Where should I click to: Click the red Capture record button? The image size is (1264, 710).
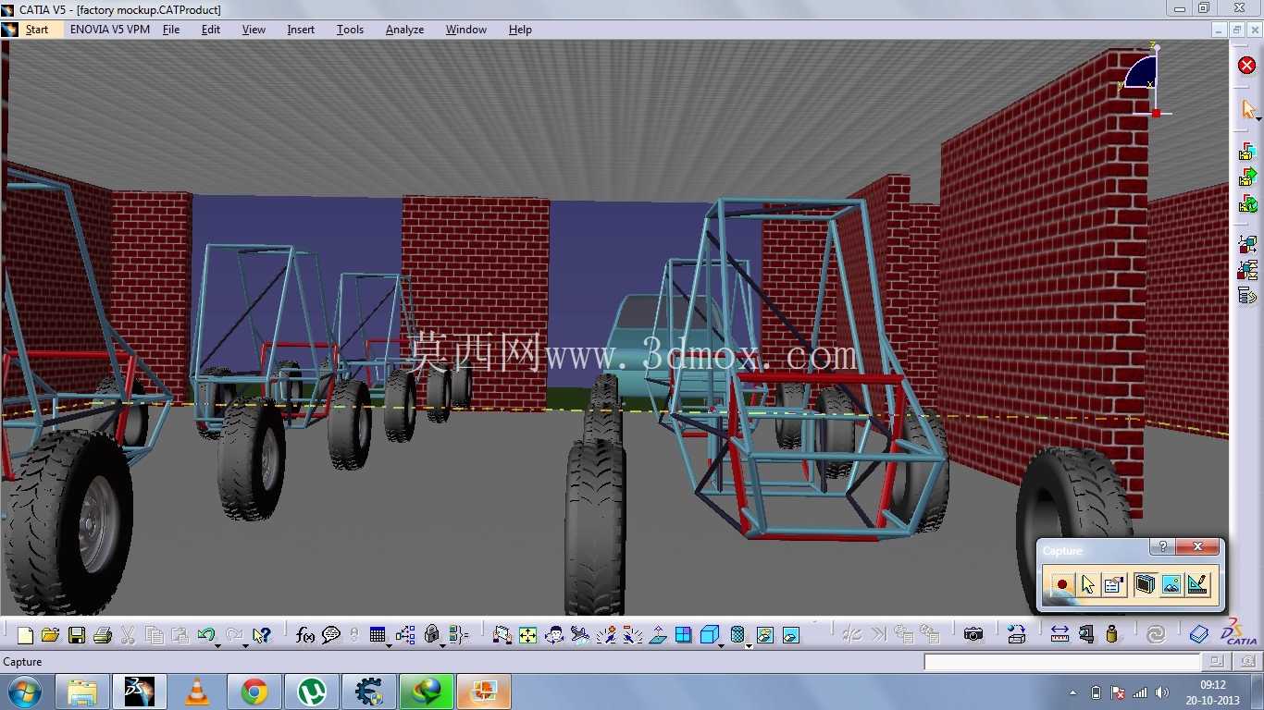[x=1062, y=584]
